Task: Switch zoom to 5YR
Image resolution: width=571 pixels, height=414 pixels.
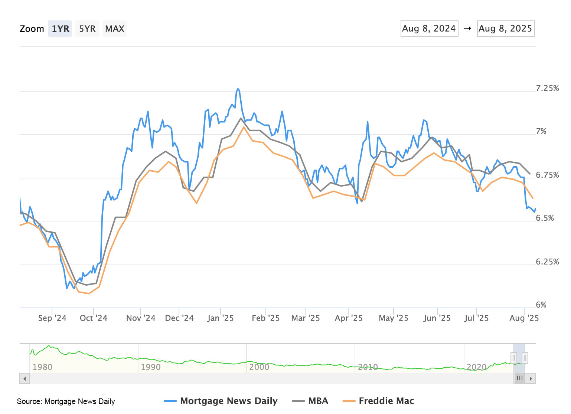Action: [87, 29]
